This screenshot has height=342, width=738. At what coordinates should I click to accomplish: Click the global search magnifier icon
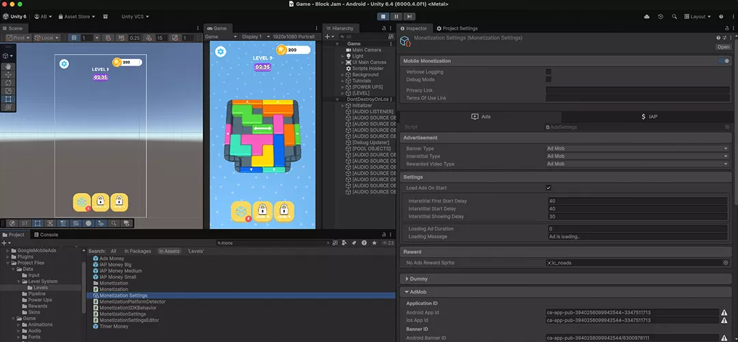[x=674, y=16]
